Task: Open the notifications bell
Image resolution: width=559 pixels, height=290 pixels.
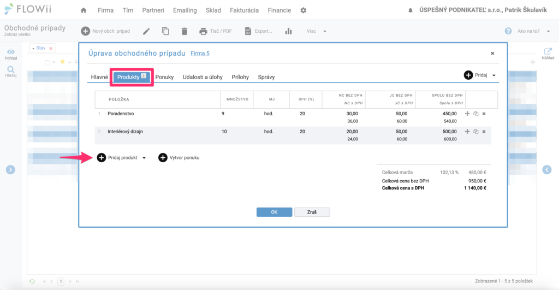Action: 411,10
